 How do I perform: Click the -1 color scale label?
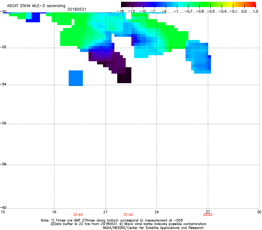[176, 11]
